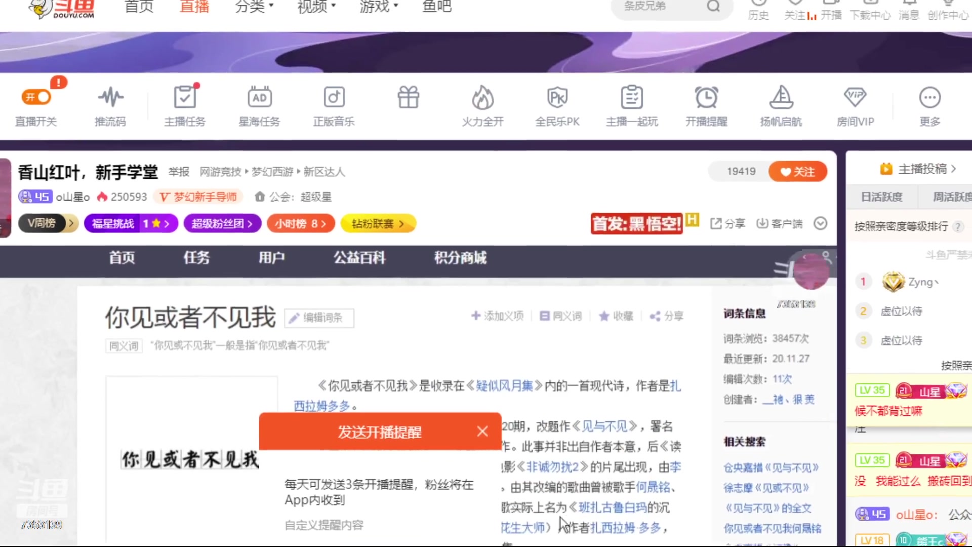972x547 pixels.
Task: Toggle the 直播开关 live switch
Action: click(x=36, y=97)
